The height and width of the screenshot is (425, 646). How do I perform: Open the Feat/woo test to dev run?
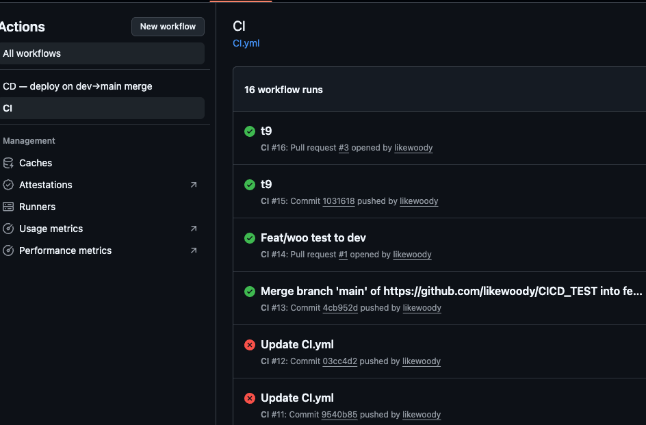pyautogui.click(x=313, y=238)
